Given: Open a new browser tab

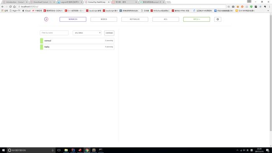Looking at the screenshot, I should (169, 2).
